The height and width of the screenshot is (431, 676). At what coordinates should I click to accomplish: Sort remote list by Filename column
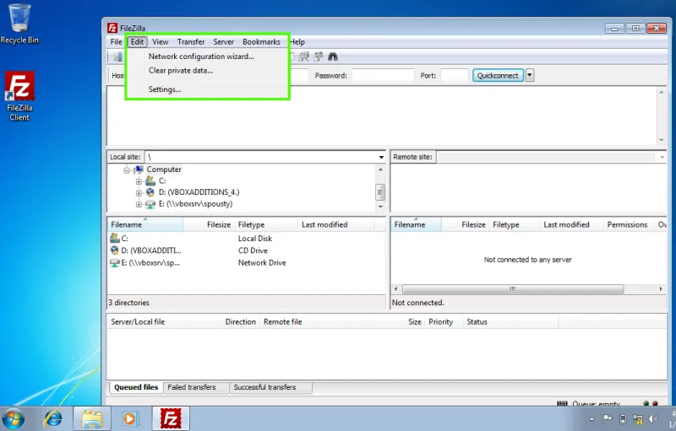pos(416,224)
